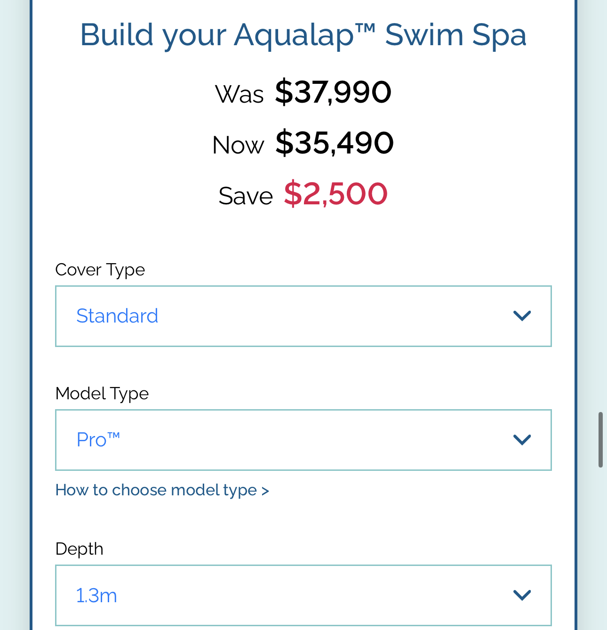The height and width of the screenshot is (630, 607).
Task: Click the page scrollbar thumb
Action: tap(600, 440)
